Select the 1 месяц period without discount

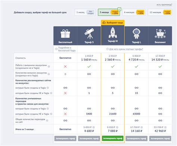coord(85,12)
